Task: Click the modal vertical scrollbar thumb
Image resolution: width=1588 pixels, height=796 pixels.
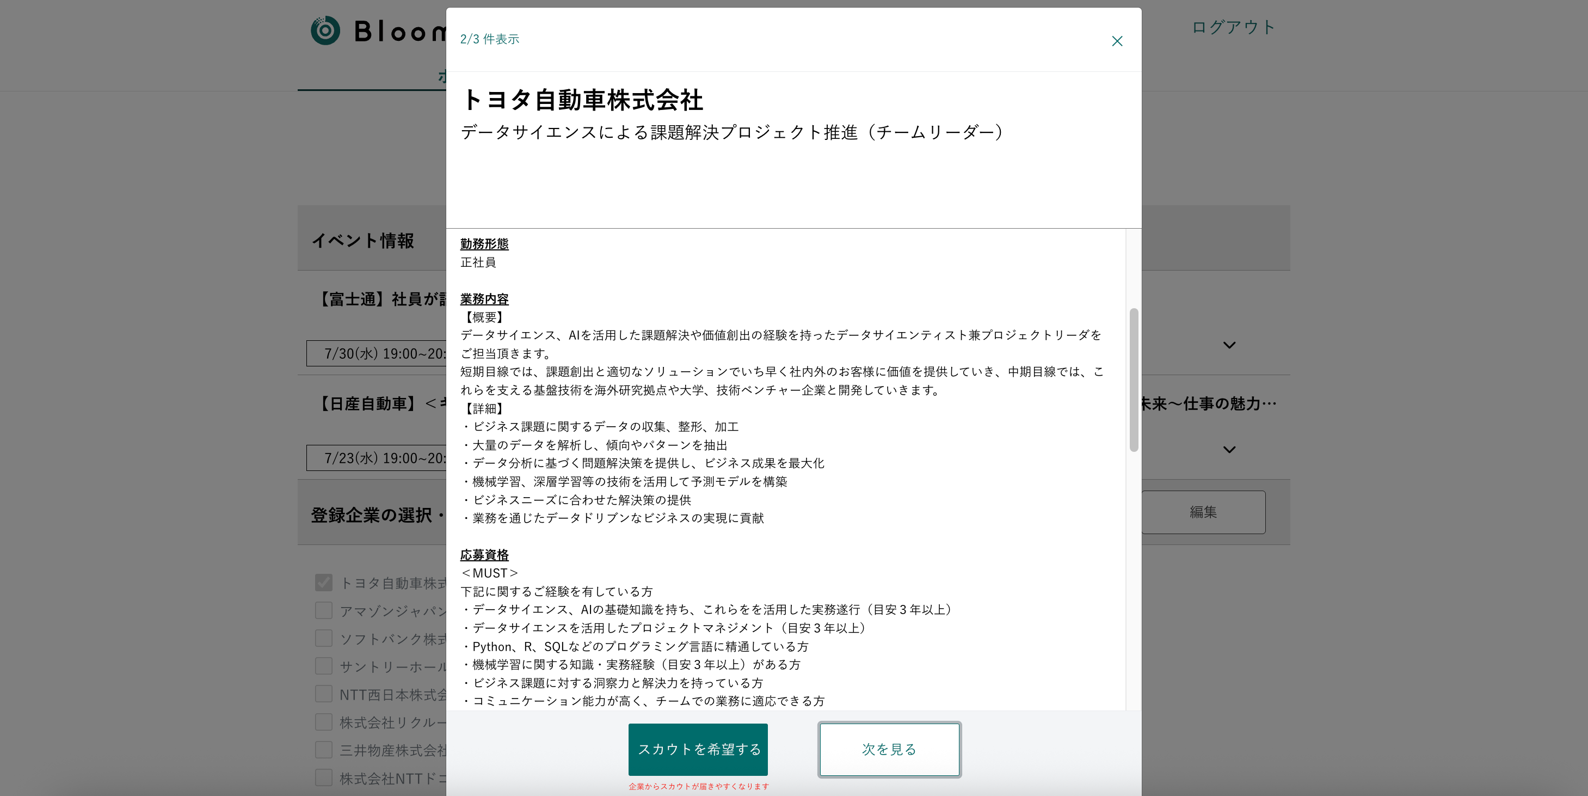Action: pyautogui.click(x=1133, y=379)
